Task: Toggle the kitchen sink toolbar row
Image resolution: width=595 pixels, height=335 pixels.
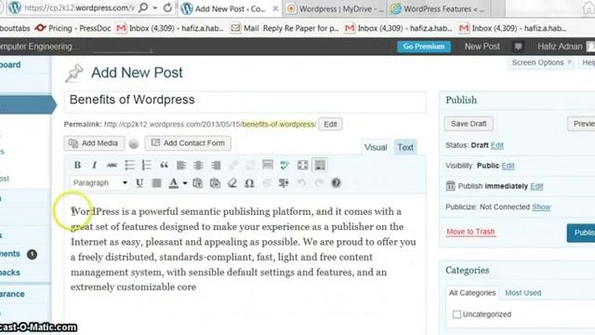Action: coord(320,165)
